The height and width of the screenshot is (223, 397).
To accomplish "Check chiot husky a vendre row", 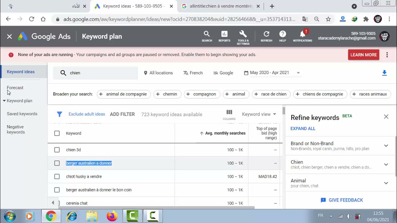I will pyautogui.click(x=57, y=177).
